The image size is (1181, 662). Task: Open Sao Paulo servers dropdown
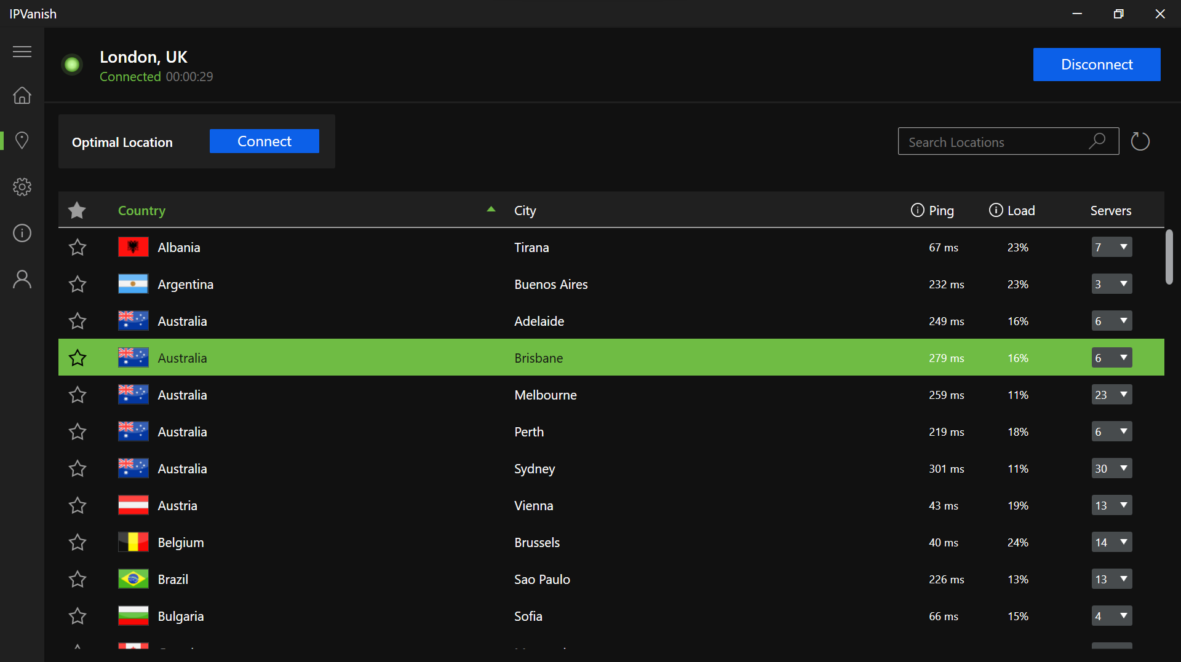[1111, 579]
